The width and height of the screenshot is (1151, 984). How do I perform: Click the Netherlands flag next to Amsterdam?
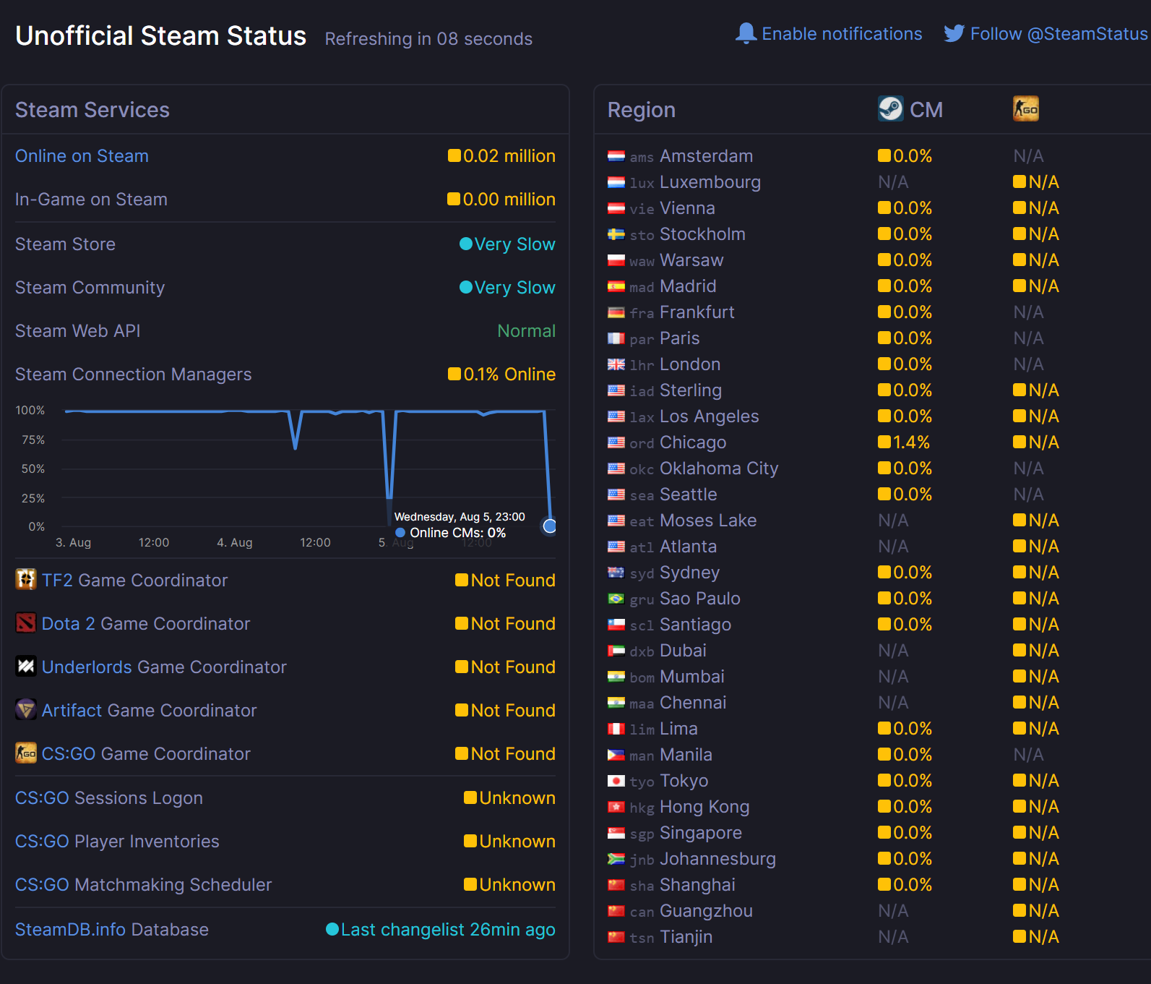click(616, 155)
